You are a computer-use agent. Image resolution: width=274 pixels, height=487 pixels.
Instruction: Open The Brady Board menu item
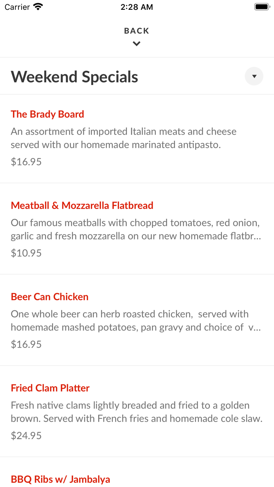point(47,114)
